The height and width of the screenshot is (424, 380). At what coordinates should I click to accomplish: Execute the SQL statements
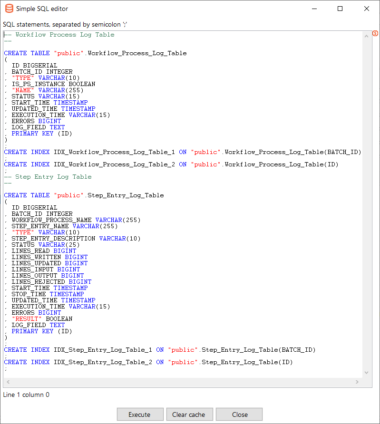pyautogui.click(x=140, y=414)
